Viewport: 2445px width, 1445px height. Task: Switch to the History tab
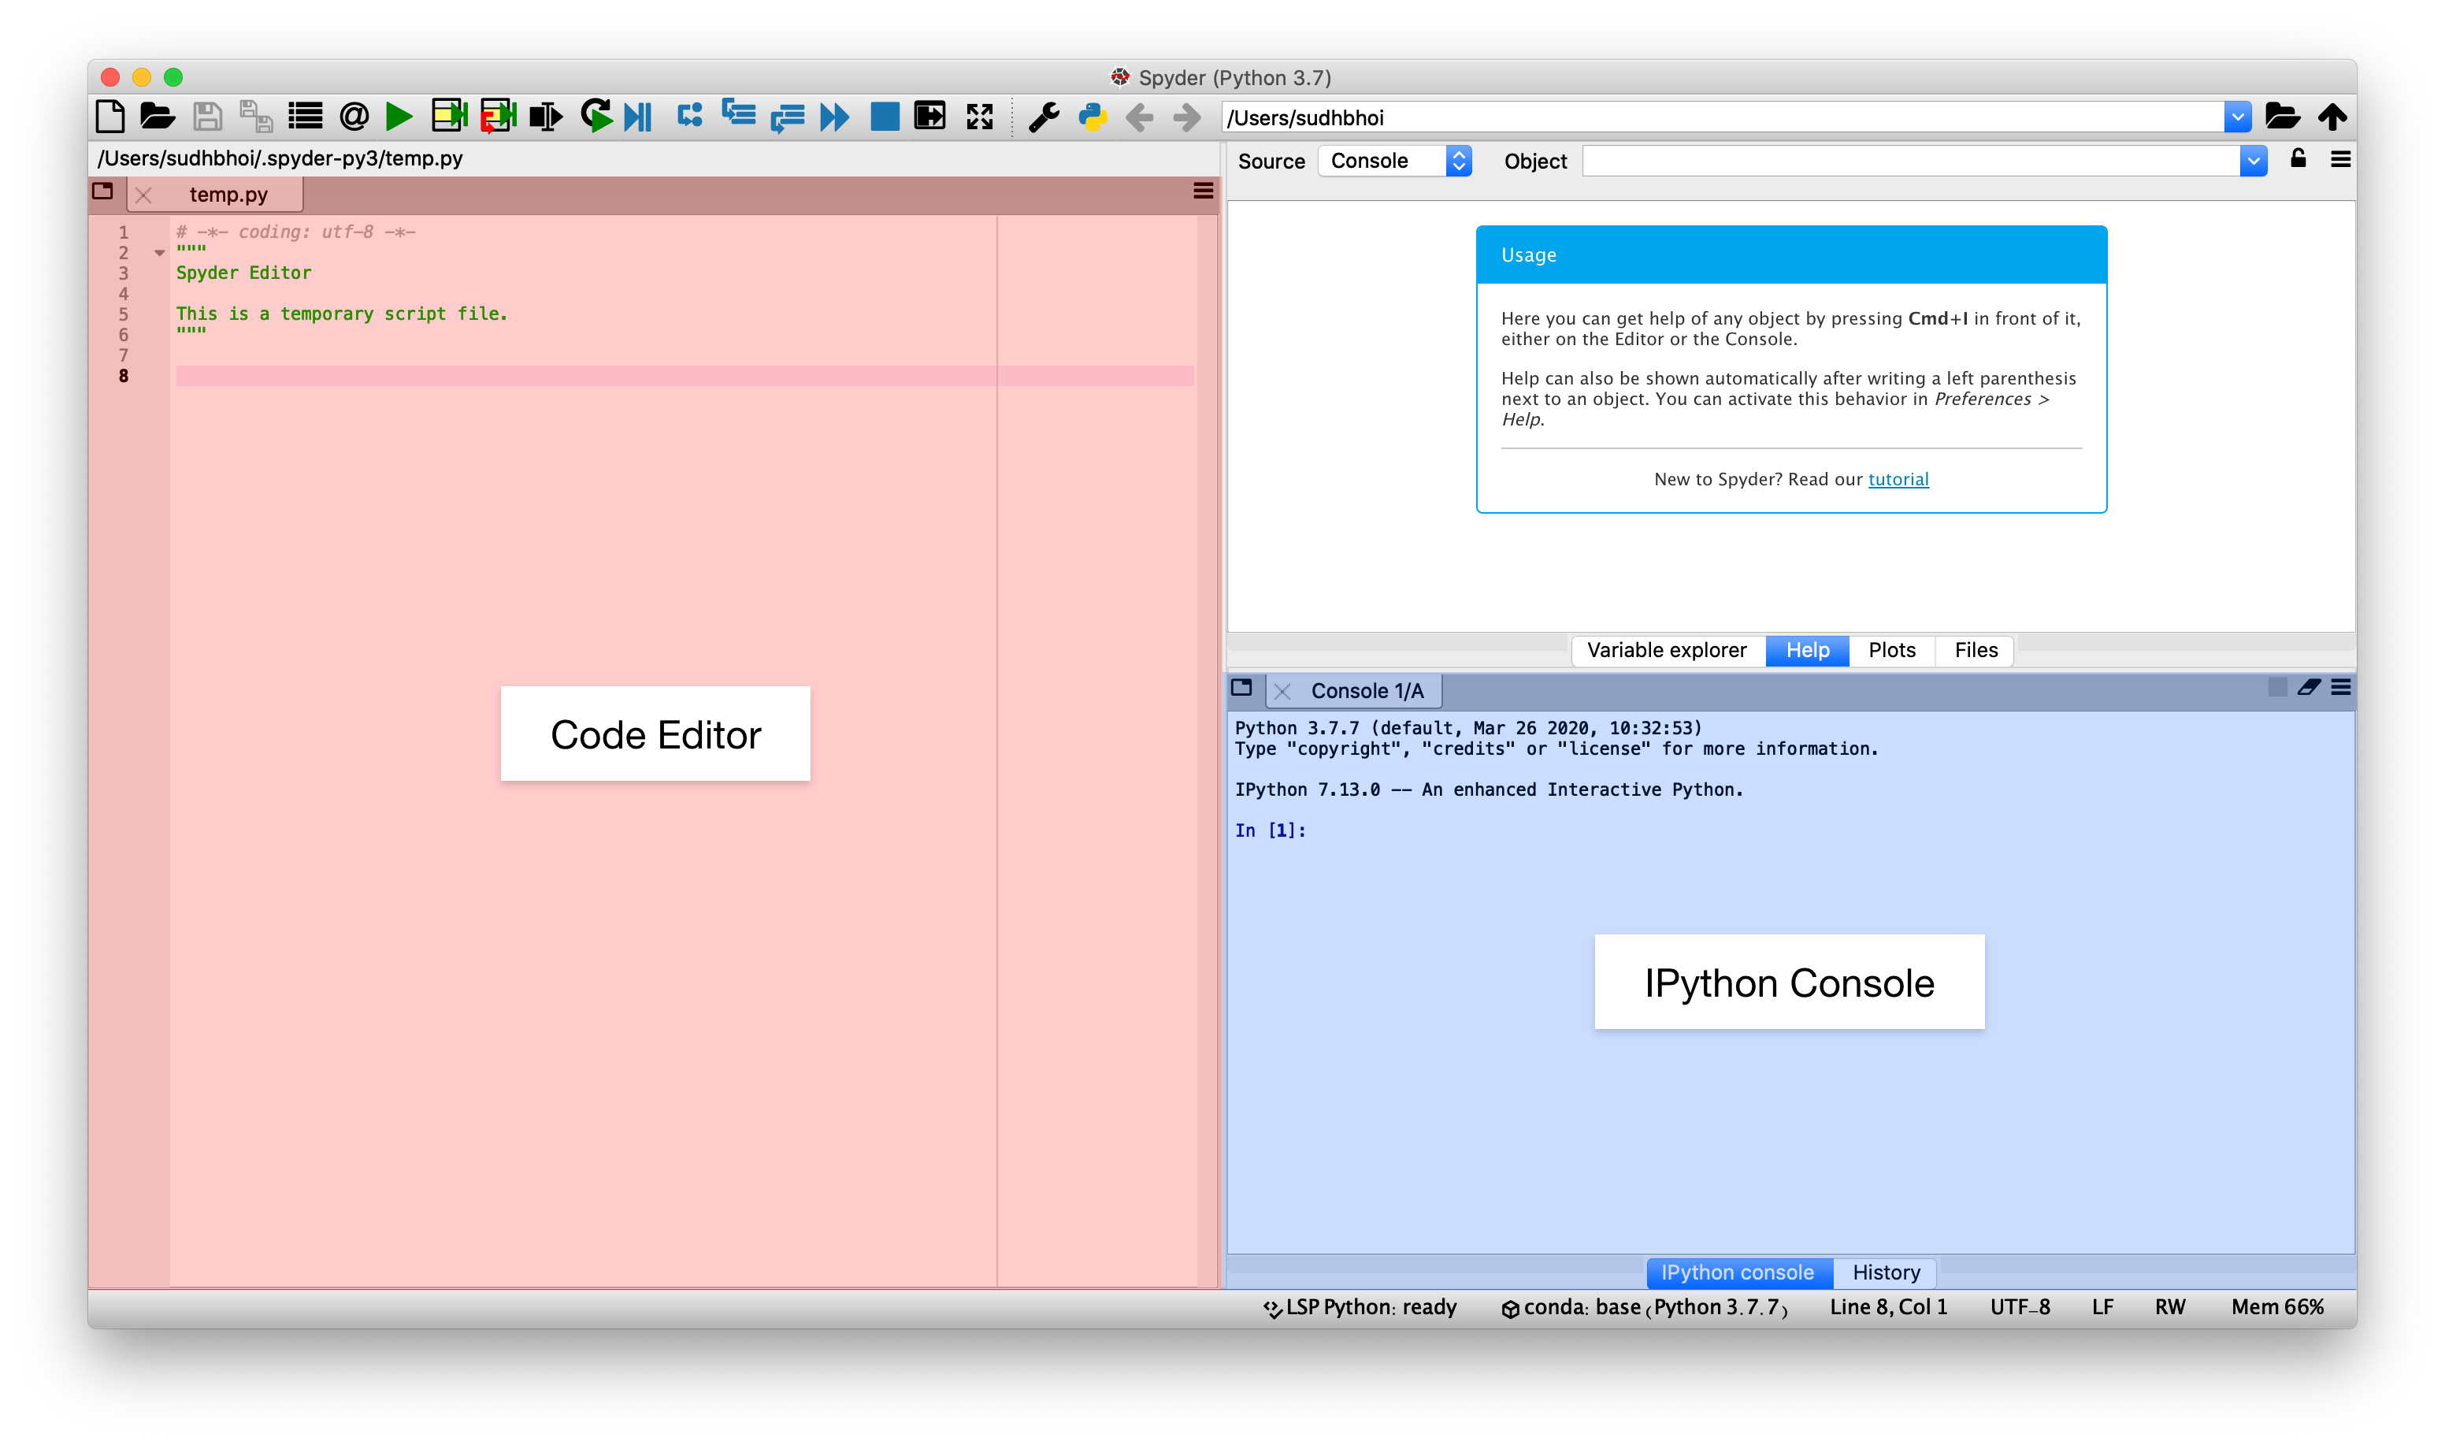[x=1885, y=1272]
